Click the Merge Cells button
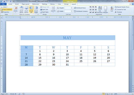The height and width of the screenshot is (95, 134). tap(45, 7)
